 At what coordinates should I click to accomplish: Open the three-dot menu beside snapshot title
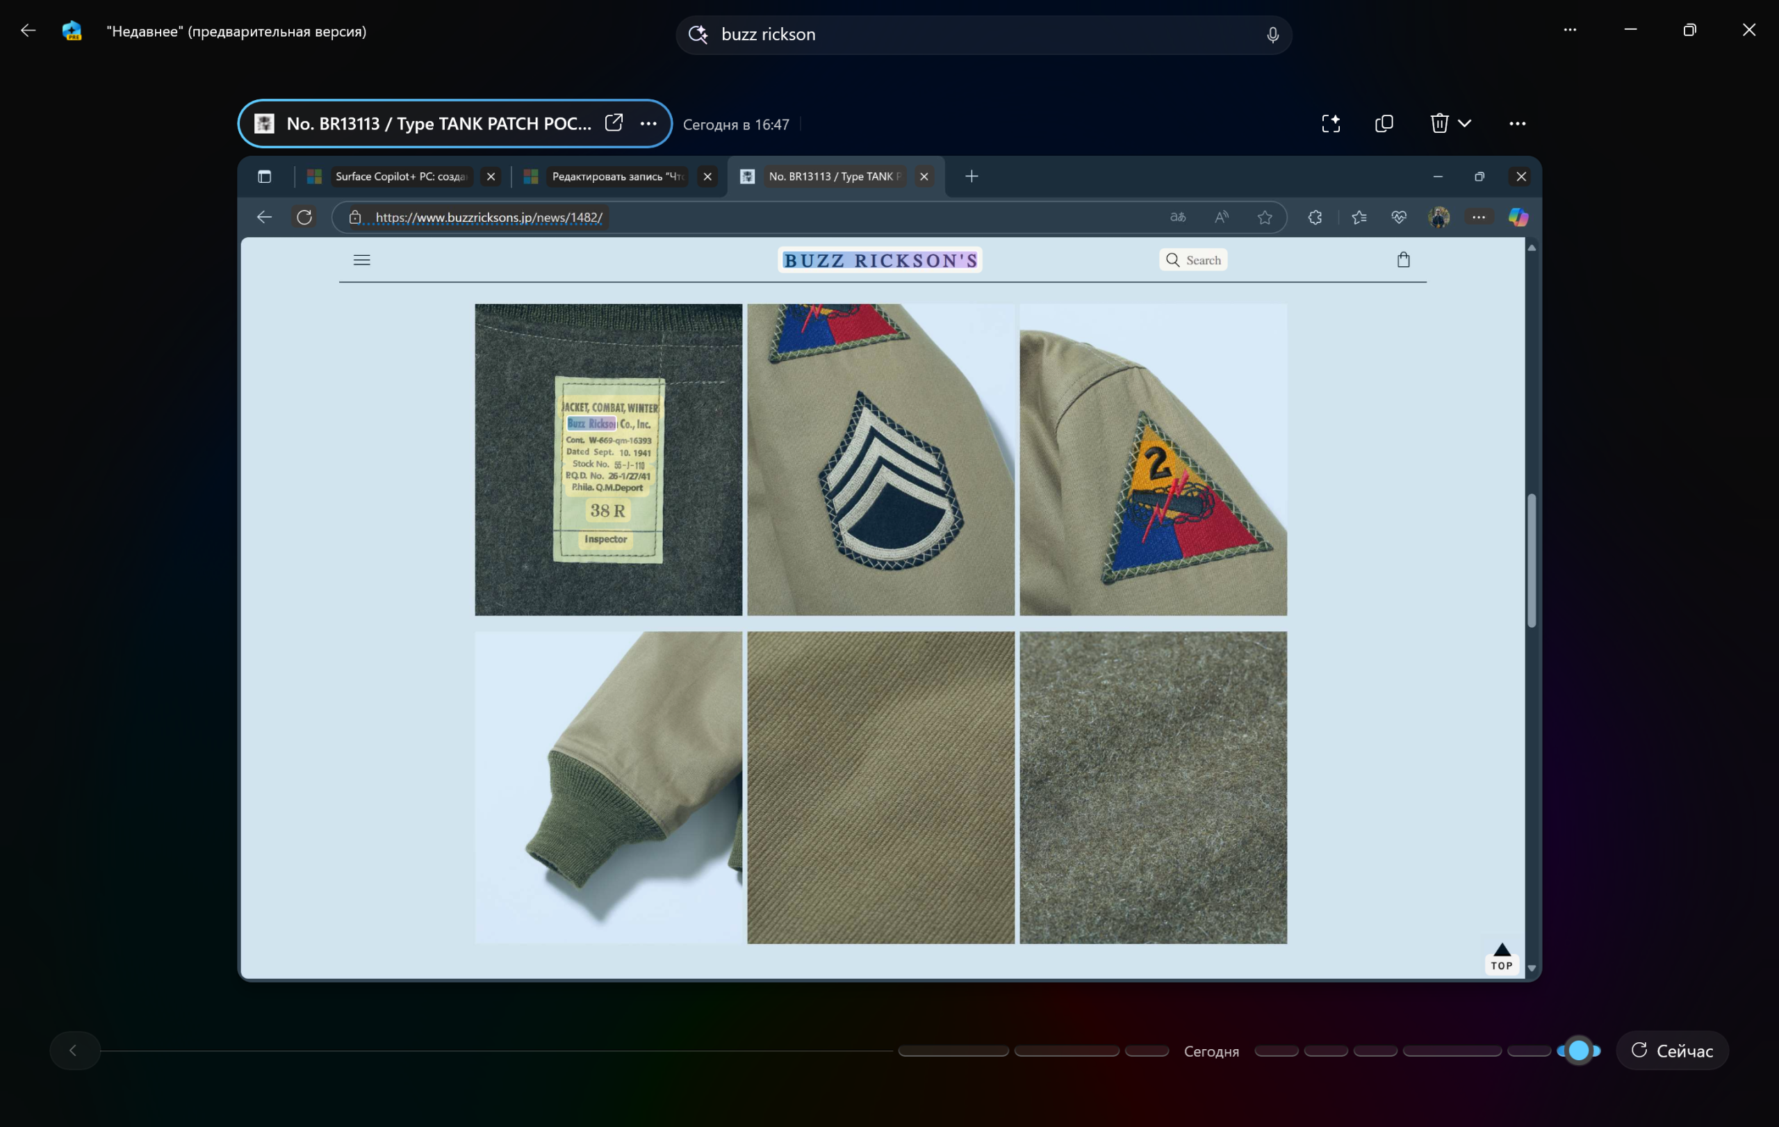click(648, 124)
